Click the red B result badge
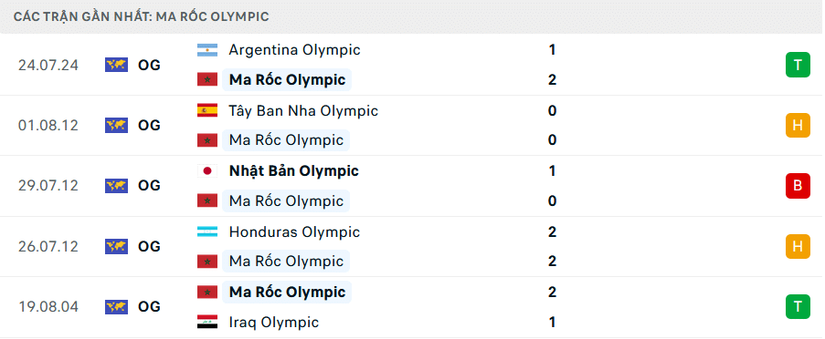This screenshot has height=339, width=825. (x=798, y=186)
